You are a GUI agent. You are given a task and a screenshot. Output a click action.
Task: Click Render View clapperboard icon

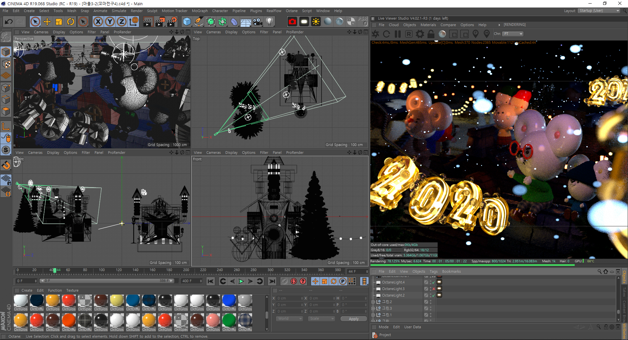click(x=148, y=22)
